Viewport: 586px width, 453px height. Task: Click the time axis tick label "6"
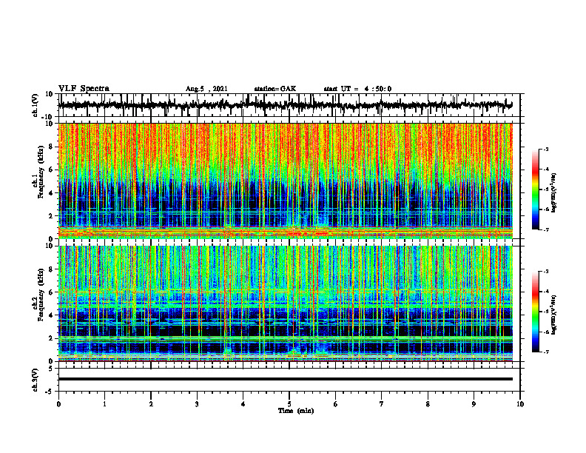pos(336,404)
